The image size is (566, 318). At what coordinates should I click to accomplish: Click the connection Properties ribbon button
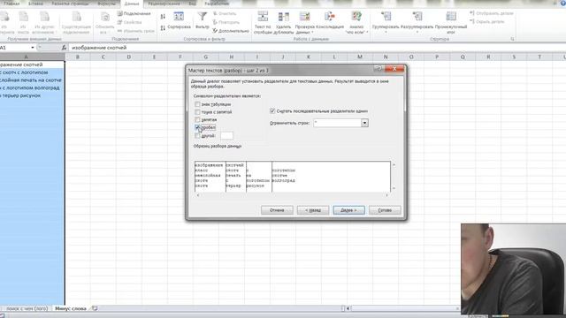(x=129, y=22)
